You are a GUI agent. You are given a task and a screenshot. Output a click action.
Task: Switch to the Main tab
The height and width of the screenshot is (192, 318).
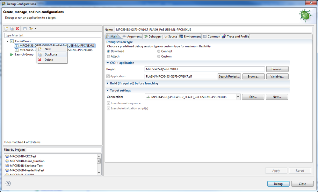tap(112, 37)
